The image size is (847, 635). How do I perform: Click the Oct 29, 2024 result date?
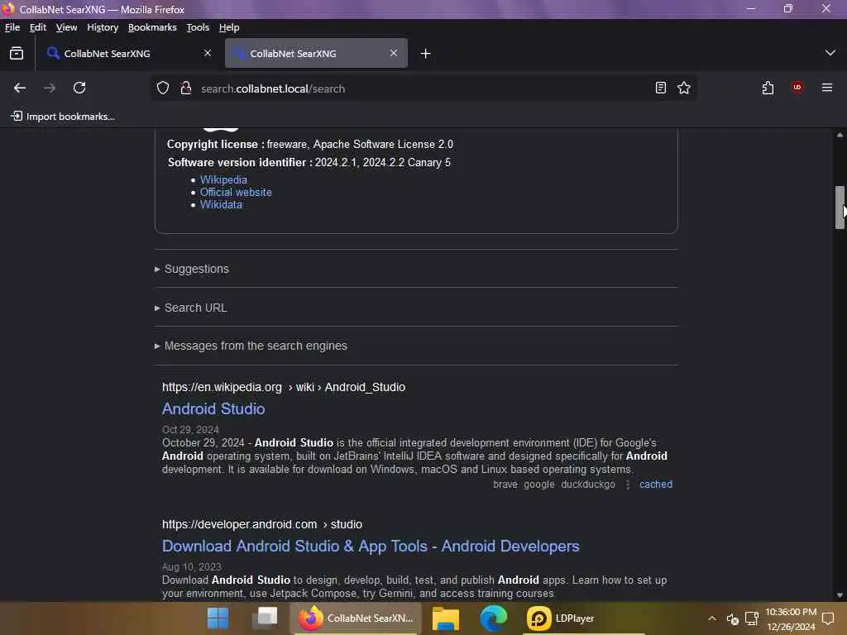click(190, 429)
